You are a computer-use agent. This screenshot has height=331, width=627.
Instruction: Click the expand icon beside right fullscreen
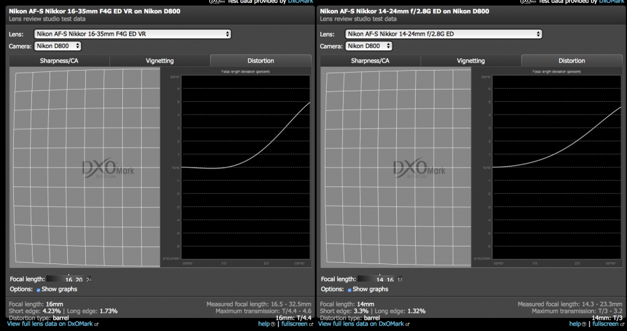(622, 324)
